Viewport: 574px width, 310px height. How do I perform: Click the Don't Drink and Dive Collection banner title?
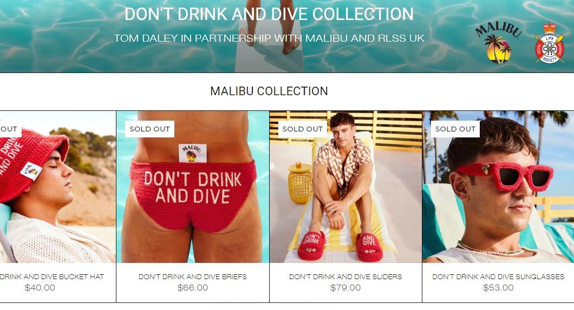pyautogui.click(x=269, y=14)
